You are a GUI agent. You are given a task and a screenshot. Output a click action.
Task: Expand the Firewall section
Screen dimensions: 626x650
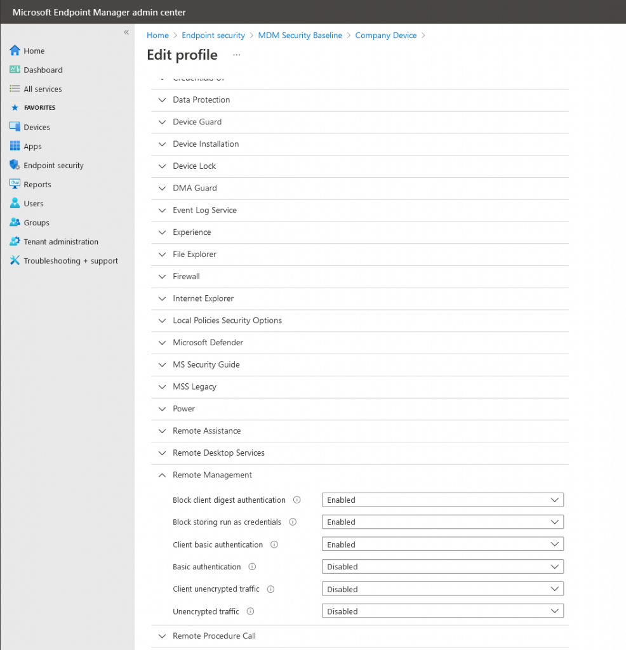tap(162, 276)
